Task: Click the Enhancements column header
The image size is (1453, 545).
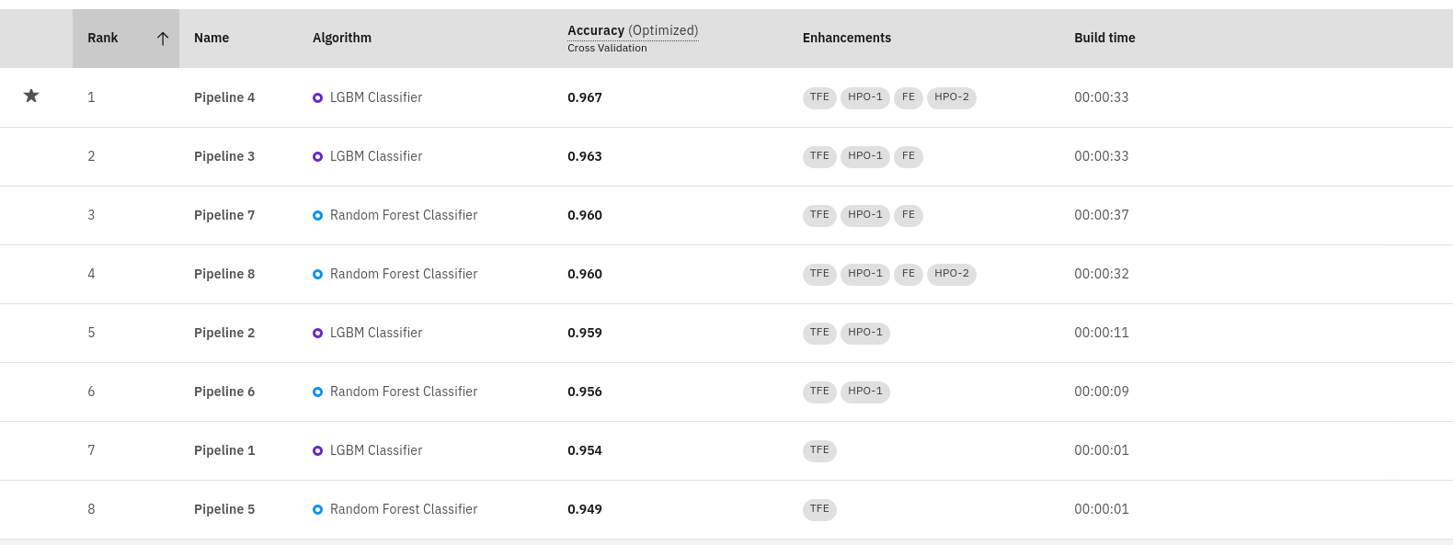Action: pyautogui.click(x=847, y=38)
